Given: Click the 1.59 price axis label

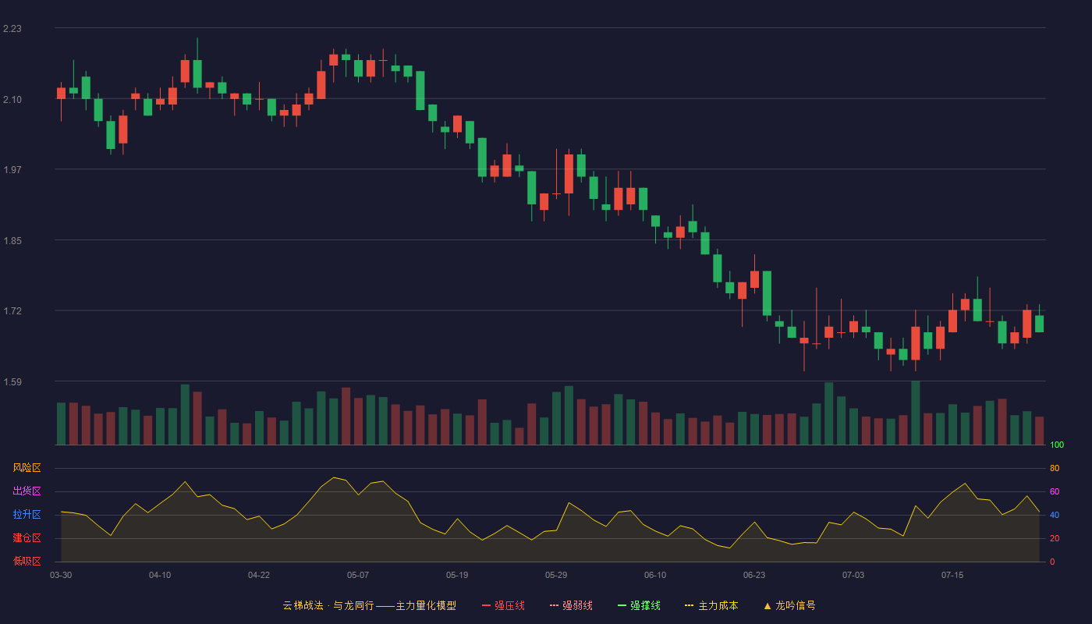Looking at the screenshot, I should [x=12, y=382].
